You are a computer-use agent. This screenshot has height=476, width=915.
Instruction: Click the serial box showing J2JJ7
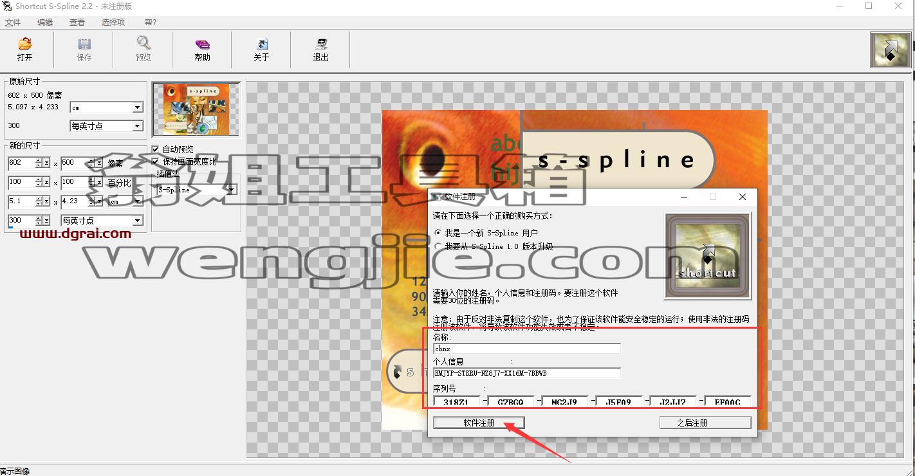(672, 401)
